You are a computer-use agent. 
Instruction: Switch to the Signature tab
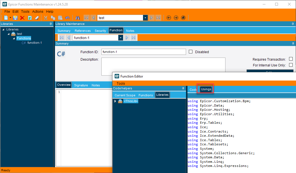coord(81,85)
